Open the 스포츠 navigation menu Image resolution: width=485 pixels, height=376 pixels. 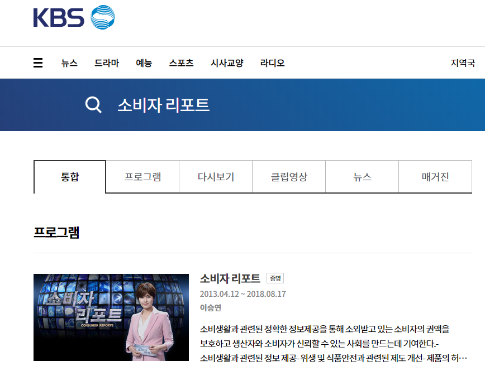coord(181,62)
